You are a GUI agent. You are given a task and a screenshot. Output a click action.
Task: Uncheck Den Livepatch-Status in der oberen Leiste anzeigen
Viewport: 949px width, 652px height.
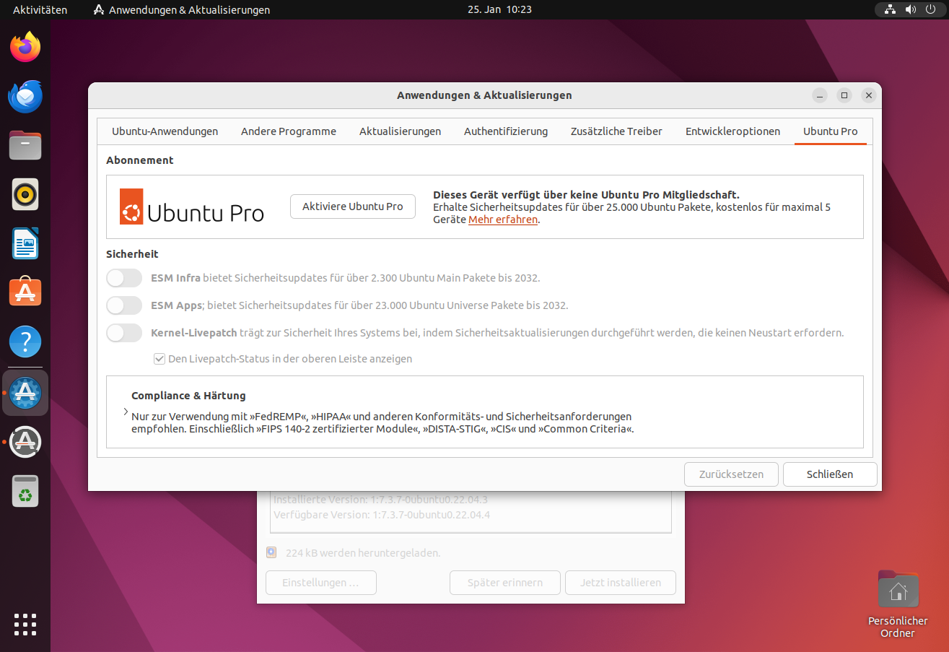coord(159,358)
